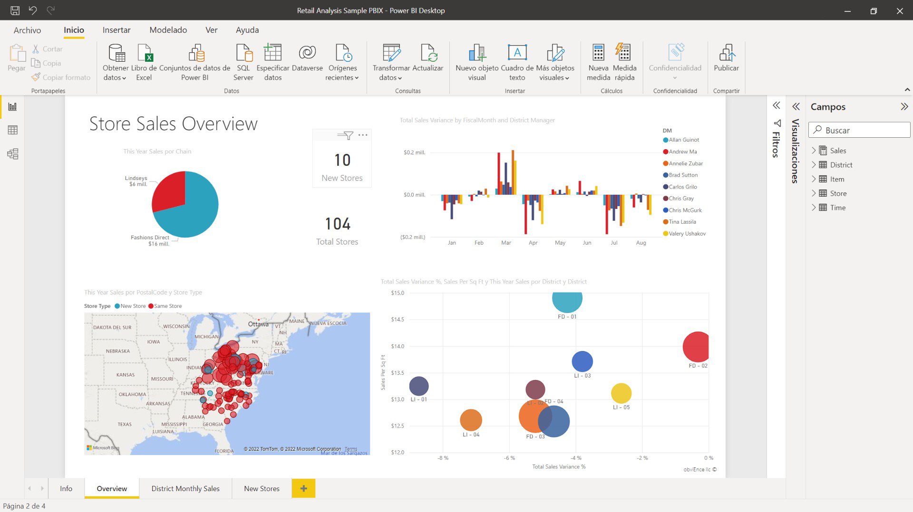Viewport: 913px width, 512px height.
Task: Select Andrew Ma legend swatch
Action: tap(666, 152)
